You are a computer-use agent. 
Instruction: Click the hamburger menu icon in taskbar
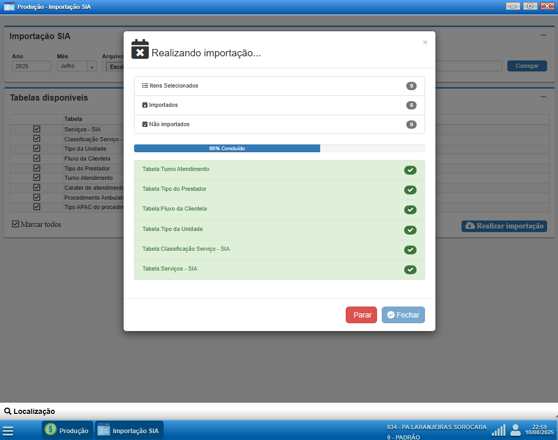(x=8, y=431)
